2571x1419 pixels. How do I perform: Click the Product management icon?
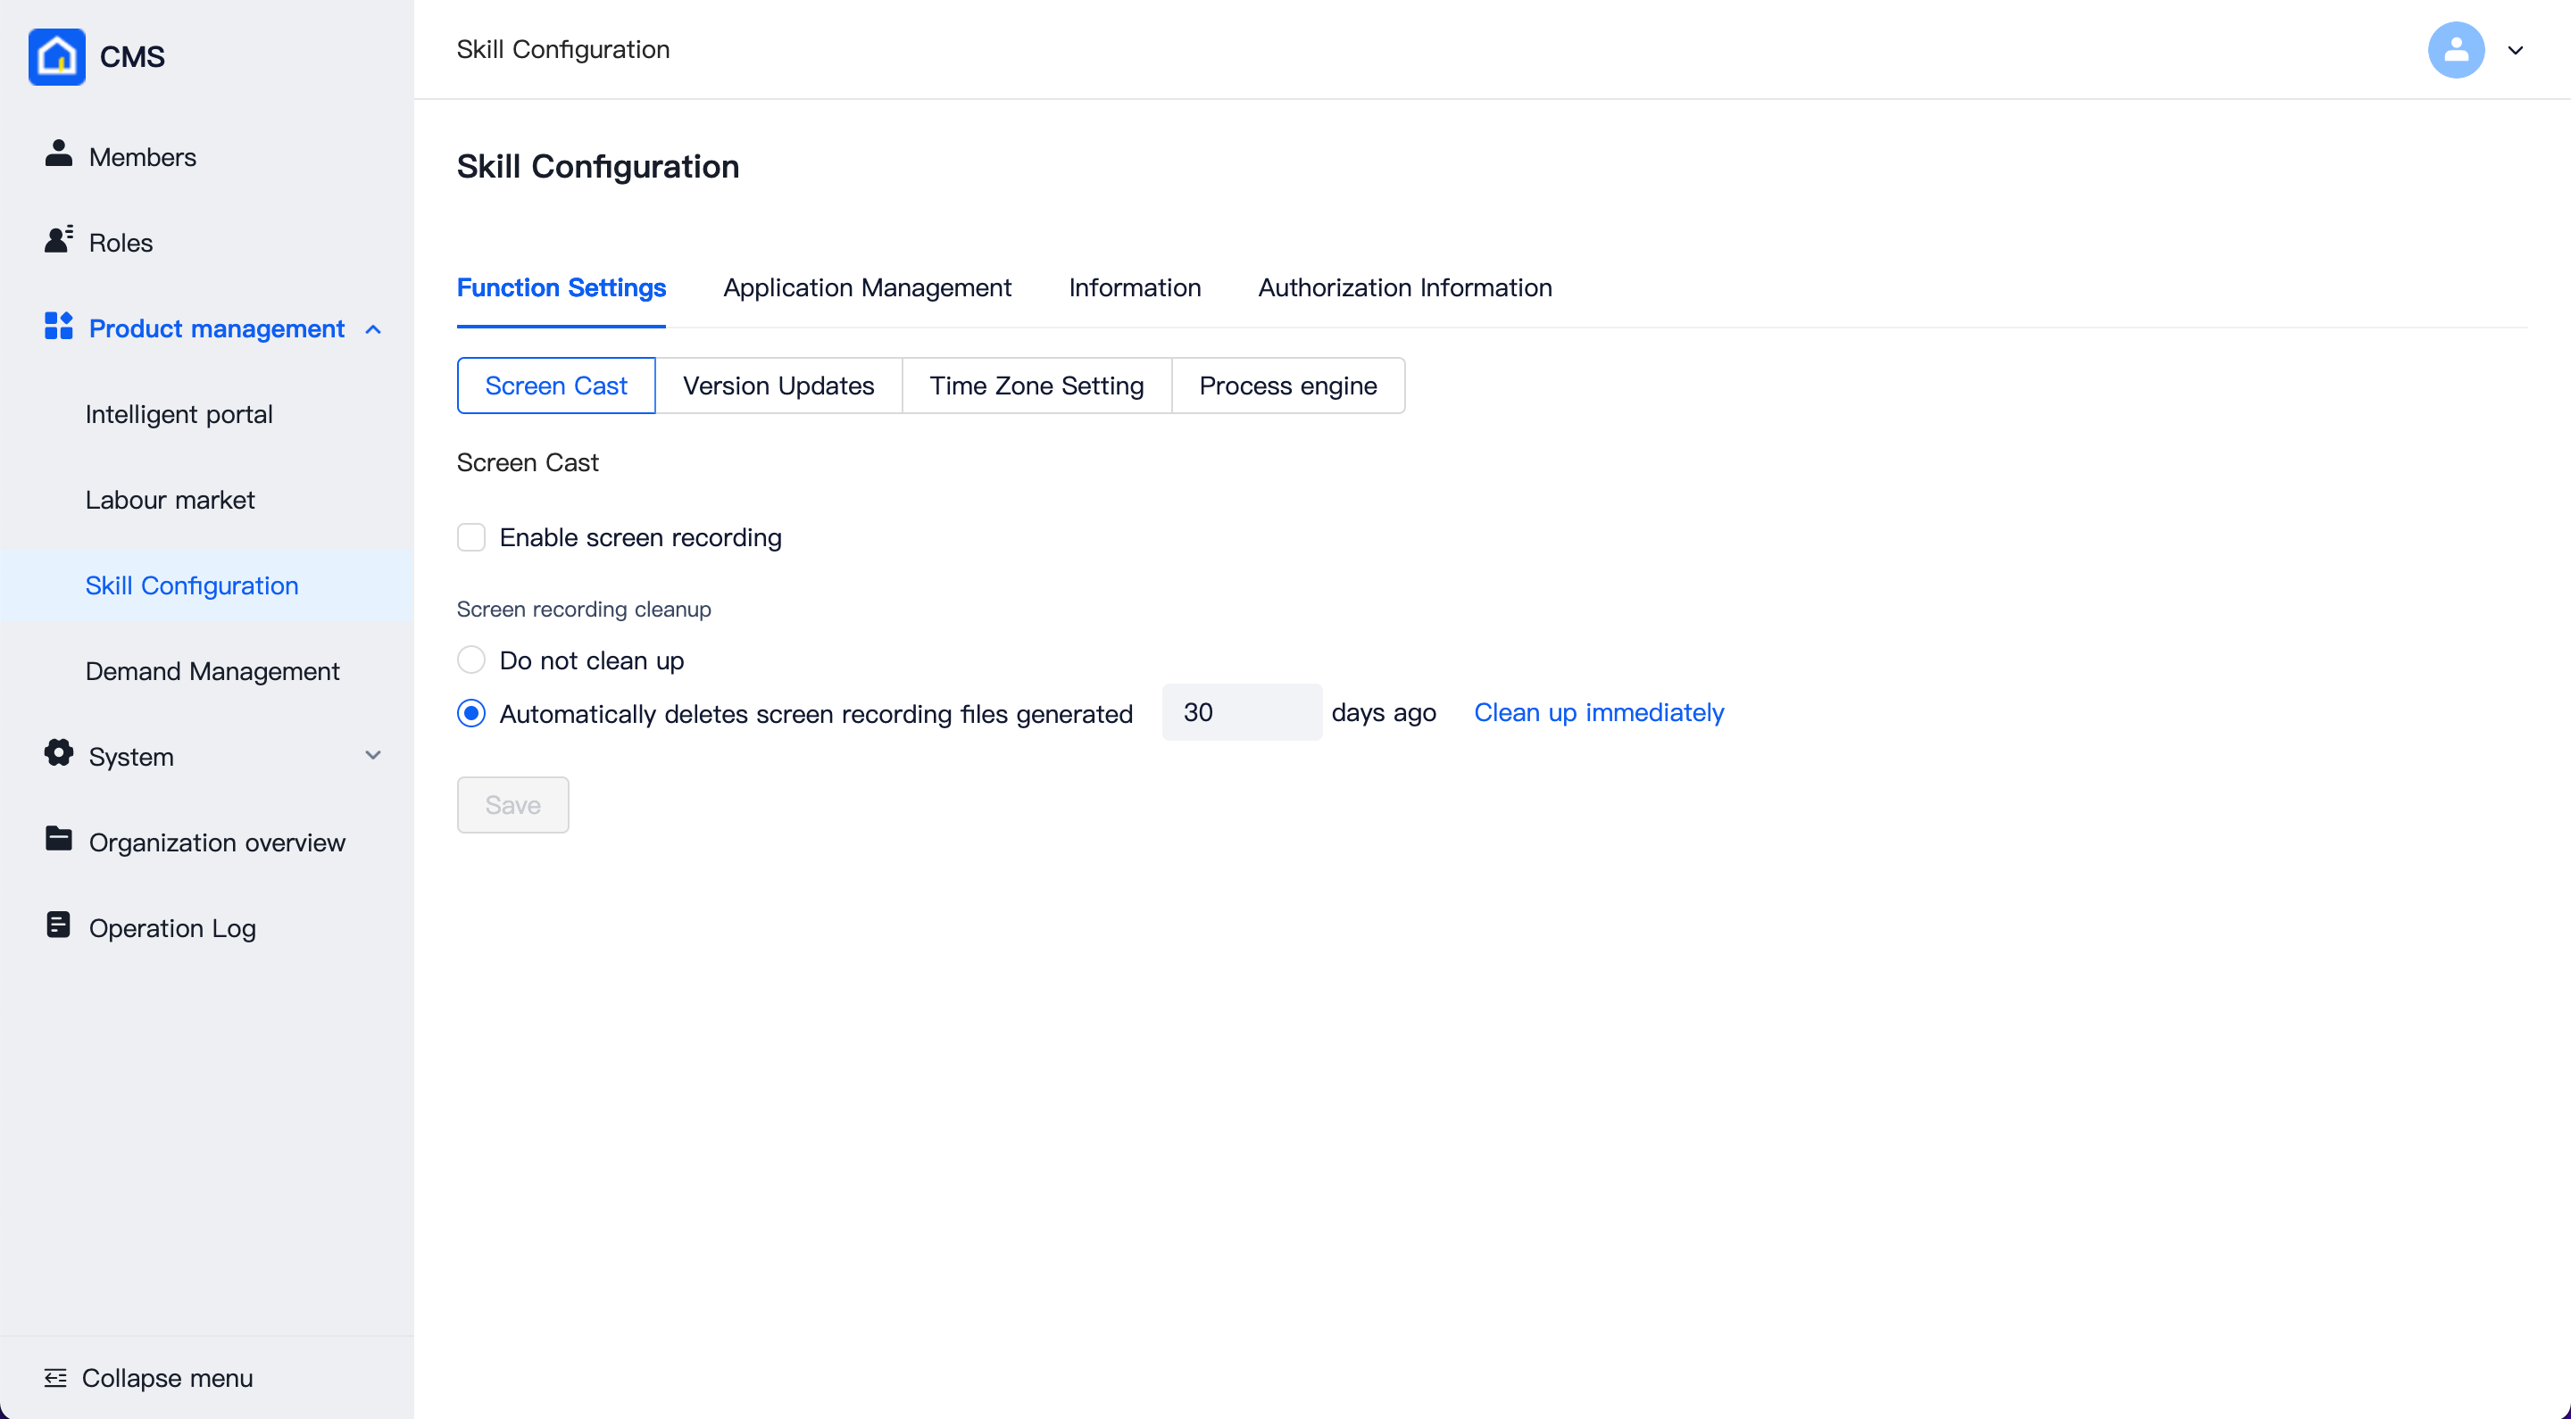tap(56, 327)
